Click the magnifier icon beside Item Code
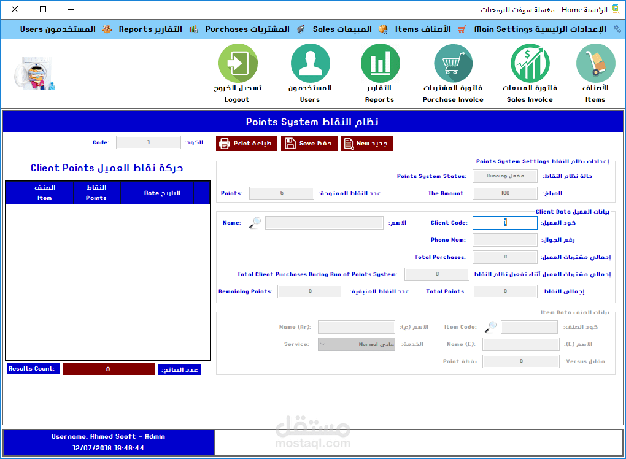Viewport: 626px width, 459px height. [x=490, y=327]
